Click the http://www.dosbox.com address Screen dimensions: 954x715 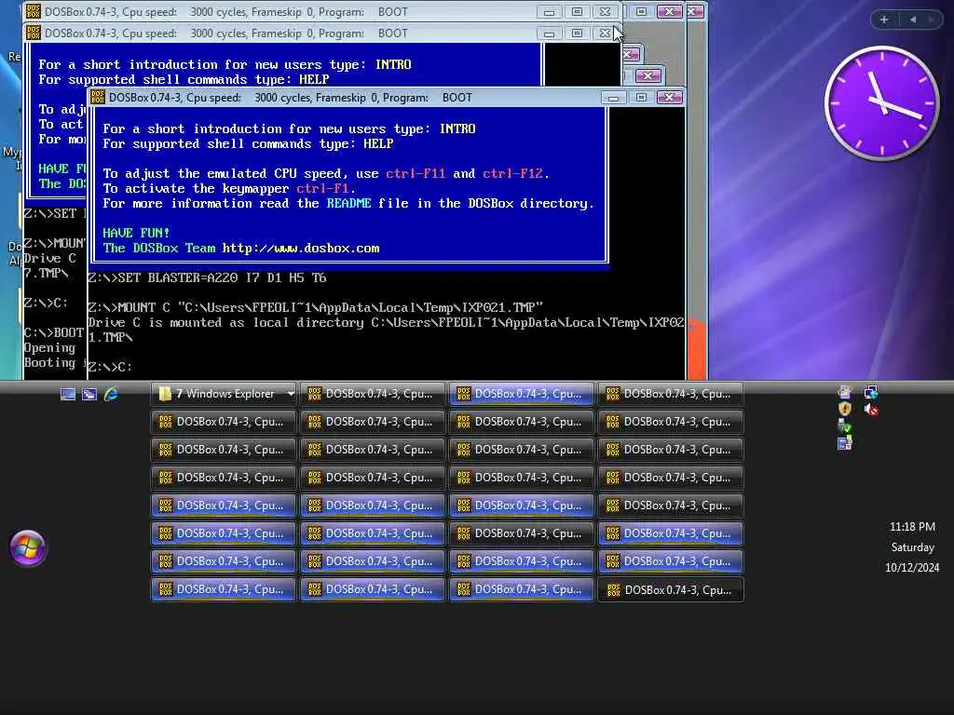(x=301, y=248)
